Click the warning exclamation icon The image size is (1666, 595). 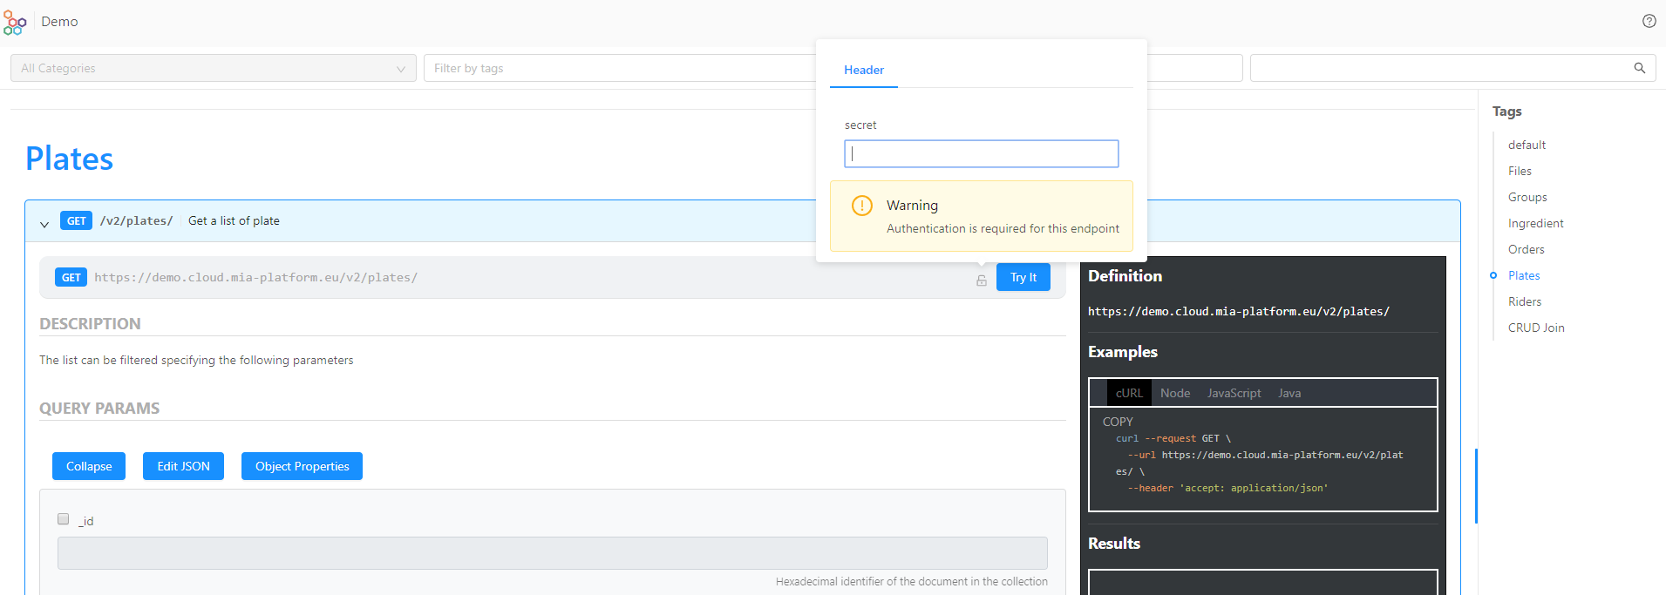(861, 206)
